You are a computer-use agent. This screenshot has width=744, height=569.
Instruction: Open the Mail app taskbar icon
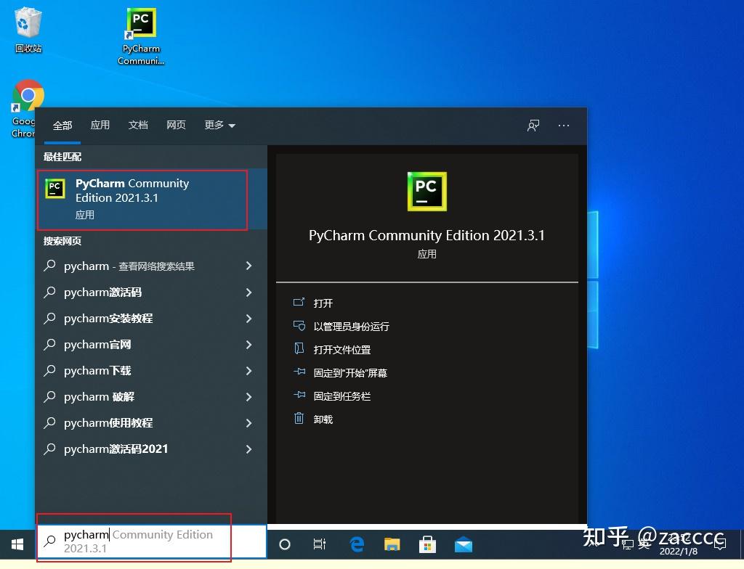pyautogui.click(x=463, y=545)
